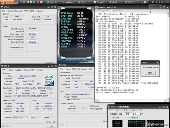The height and width of the screenshot is (128, 170).
Task: Select Mainboard tab in CPU-Z Memory window
Action: click(18, 11)
